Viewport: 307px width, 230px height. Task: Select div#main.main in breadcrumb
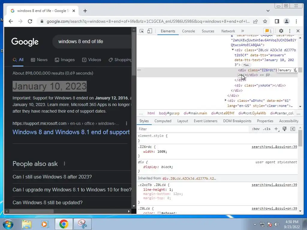click(195, 113)
